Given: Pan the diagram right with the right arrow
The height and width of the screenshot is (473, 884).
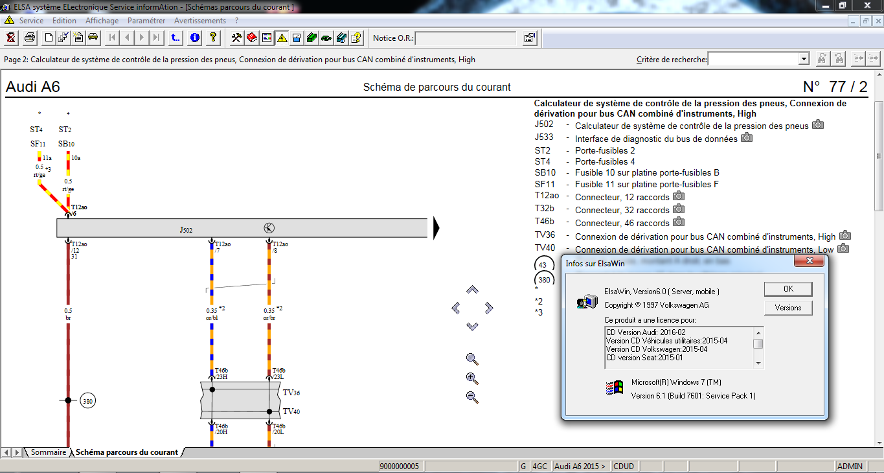Looking at the screenshot, I should pos(489,308).
